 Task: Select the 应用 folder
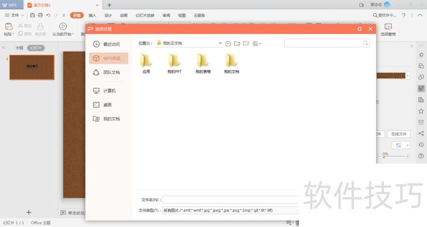(146, 63)
